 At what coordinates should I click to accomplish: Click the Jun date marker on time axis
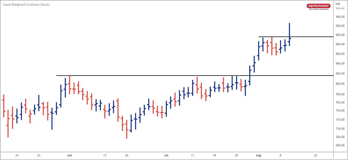[x=70, y=155]
